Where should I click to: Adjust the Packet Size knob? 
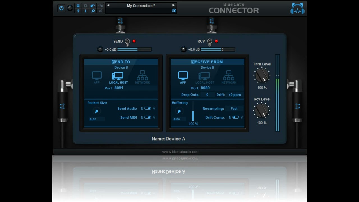96,111
